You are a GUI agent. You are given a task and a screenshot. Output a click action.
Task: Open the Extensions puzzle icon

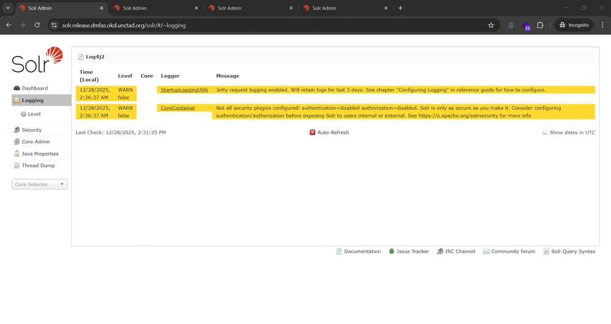click(540, 25)
